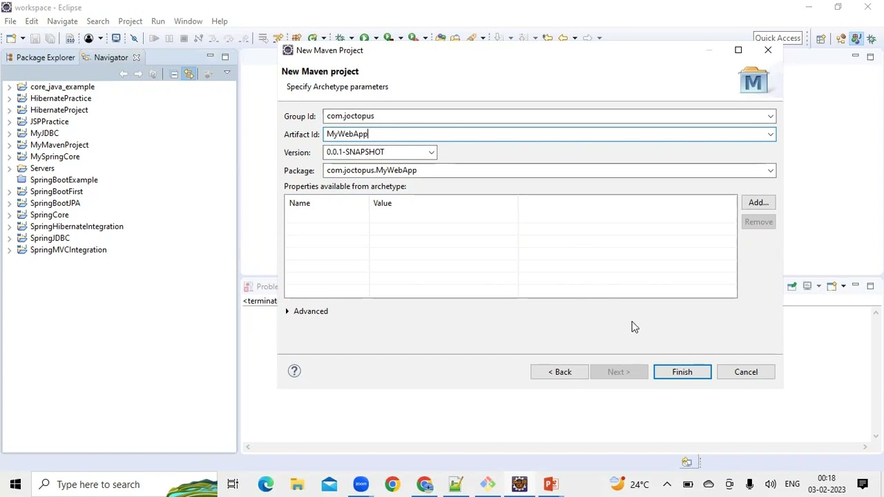
Task: Expand the core_java_example project
Action: point(10,87)
